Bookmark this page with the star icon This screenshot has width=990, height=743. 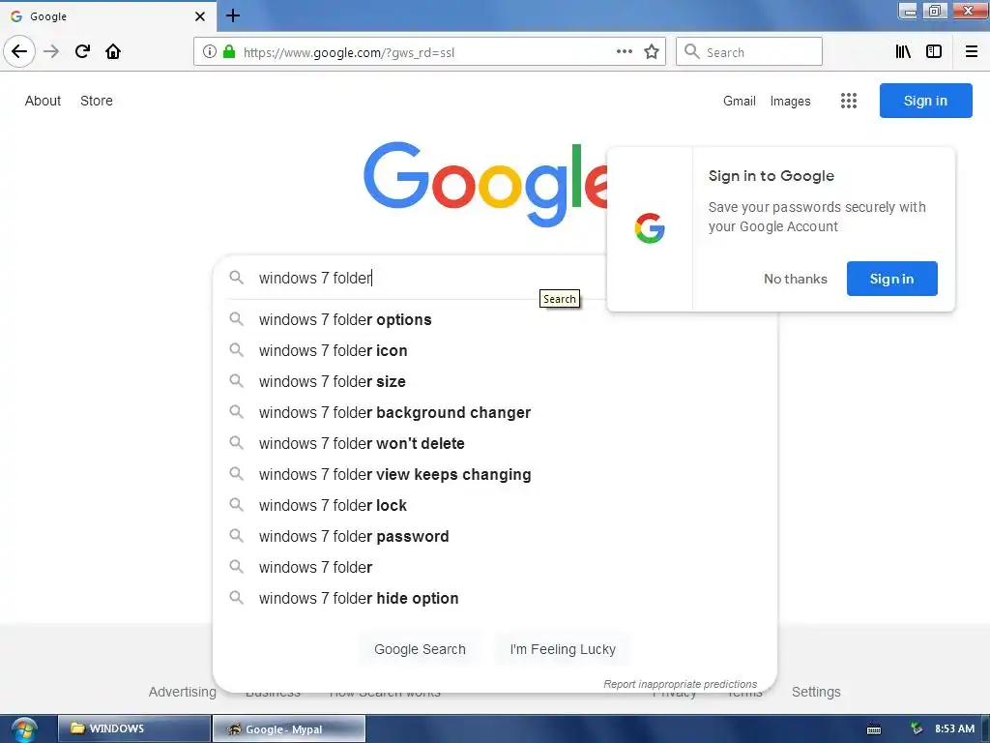click(x=652, y=52)
